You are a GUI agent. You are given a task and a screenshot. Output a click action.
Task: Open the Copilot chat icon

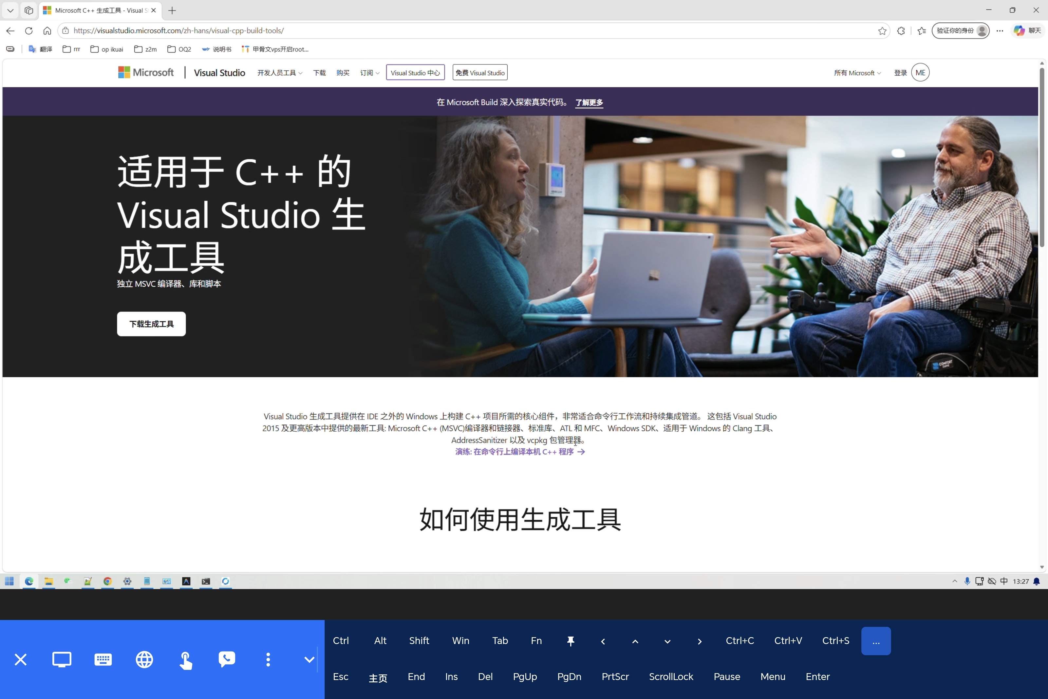1027,31
